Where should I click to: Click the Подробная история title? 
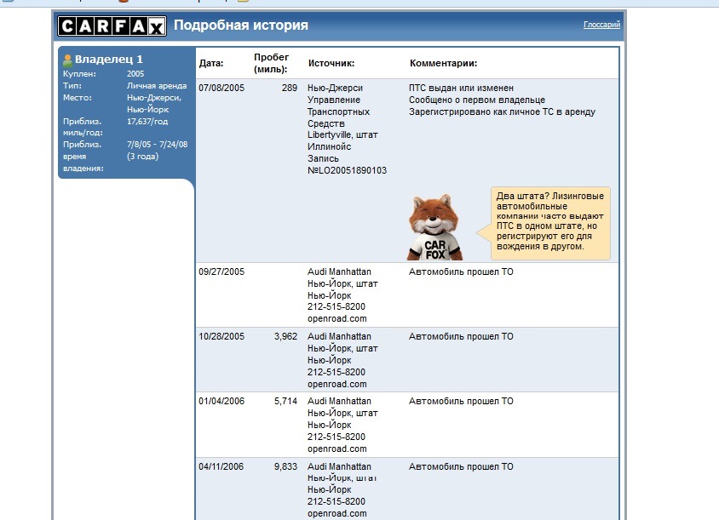(241, 26)
